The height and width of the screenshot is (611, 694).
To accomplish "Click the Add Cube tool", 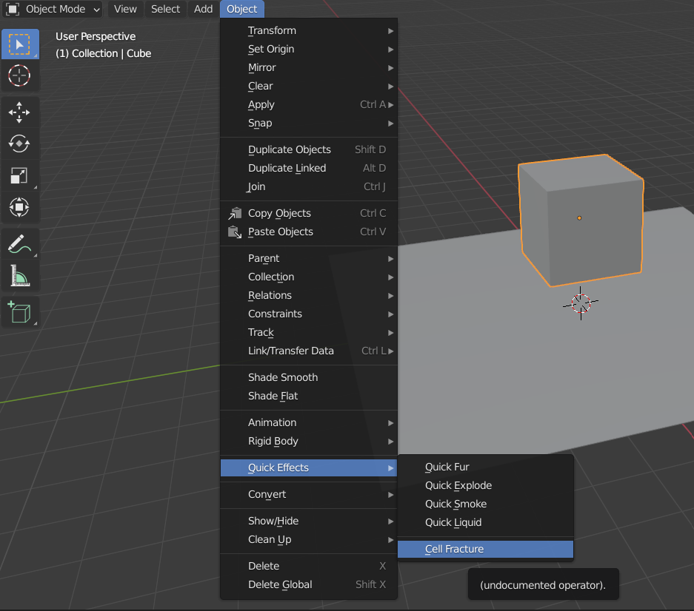I will (x=20, y=312).
